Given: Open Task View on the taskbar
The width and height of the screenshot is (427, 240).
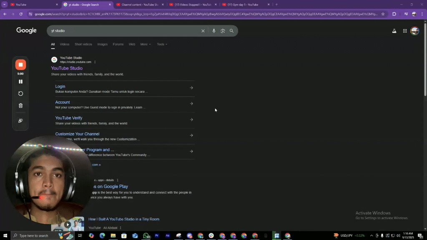Looking at the screenshot, I should [80, 236].
